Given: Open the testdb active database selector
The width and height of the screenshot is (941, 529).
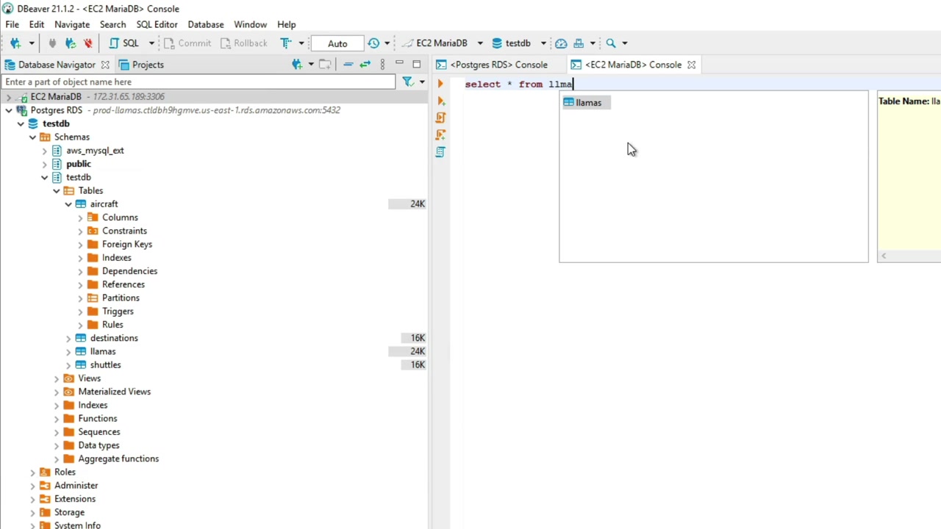Looking at the screenshot, I should click(x=518, y=43).
